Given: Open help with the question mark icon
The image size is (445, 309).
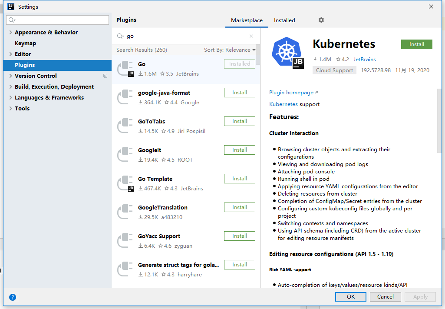Looking at the screenshot, I should [x=13, y=297].
